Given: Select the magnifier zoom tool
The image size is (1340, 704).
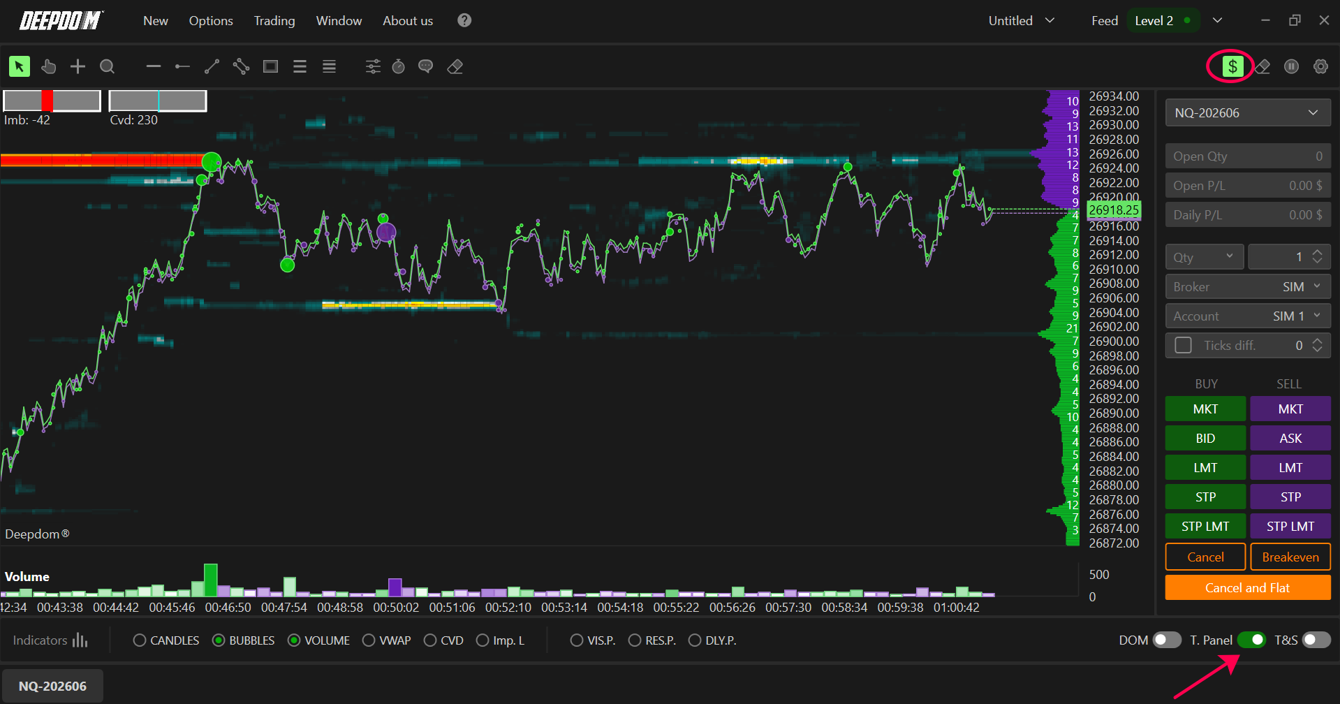Looking at the screenshot, I should click(107, 66).
